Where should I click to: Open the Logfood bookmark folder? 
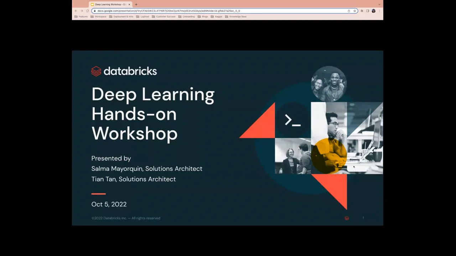(x=142, y=17)
